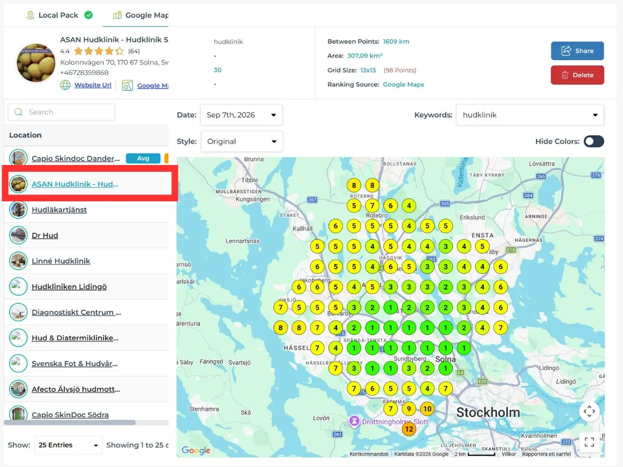The width and height of the screenshot is (623, 467).
Task: Select Dr Hud in the location list
Action: tap(45, 235)
